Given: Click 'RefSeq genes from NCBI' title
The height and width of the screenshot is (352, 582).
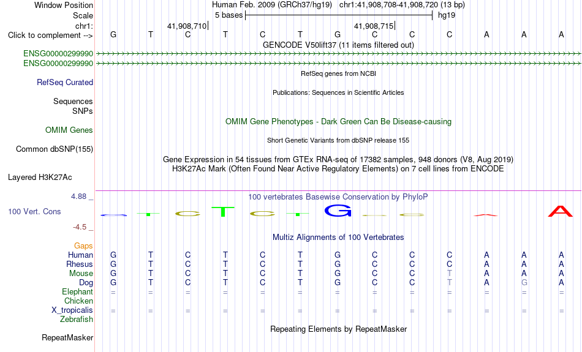Looking at the screenshot, I should tap(338, 74).
